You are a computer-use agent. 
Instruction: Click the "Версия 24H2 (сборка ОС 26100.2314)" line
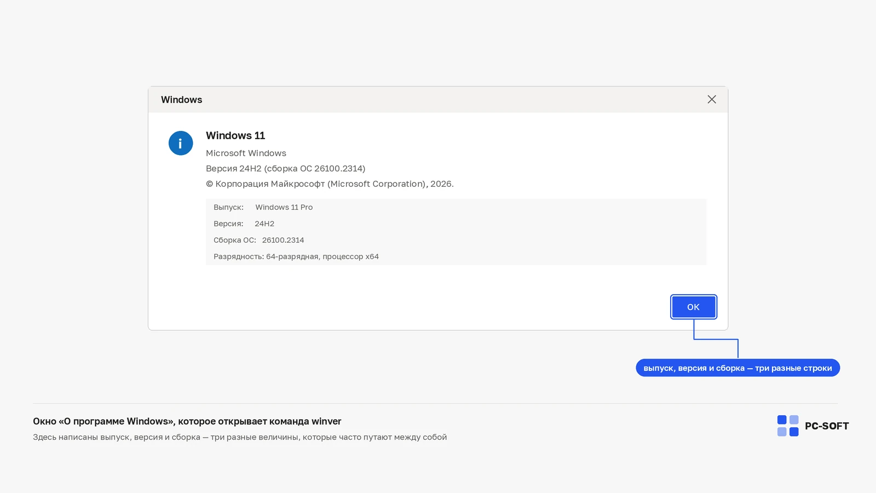[x=285, y=168]
